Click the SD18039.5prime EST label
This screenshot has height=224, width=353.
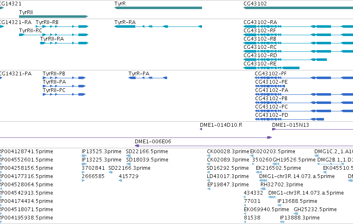(x=147, y=160)
